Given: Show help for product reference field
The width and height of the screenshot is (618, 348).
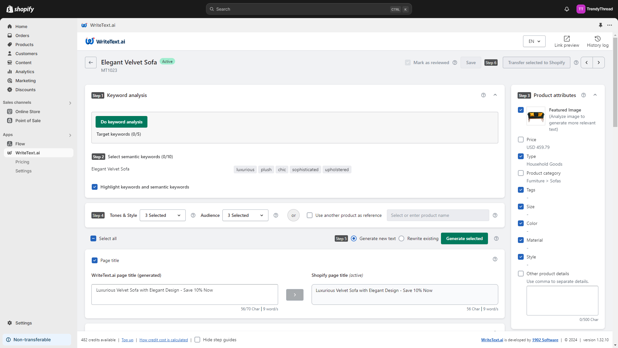Looking at the screenshot, I should click(x=495, y=215).
